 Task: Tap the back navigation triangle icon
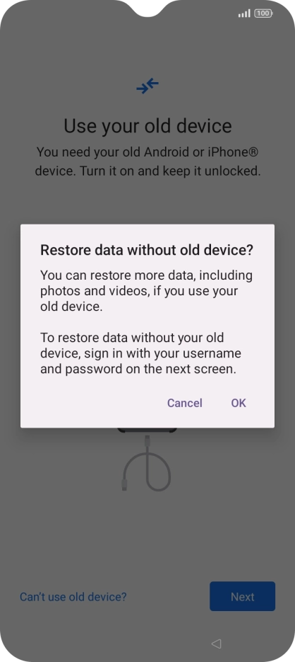click(x=216, y=644)
